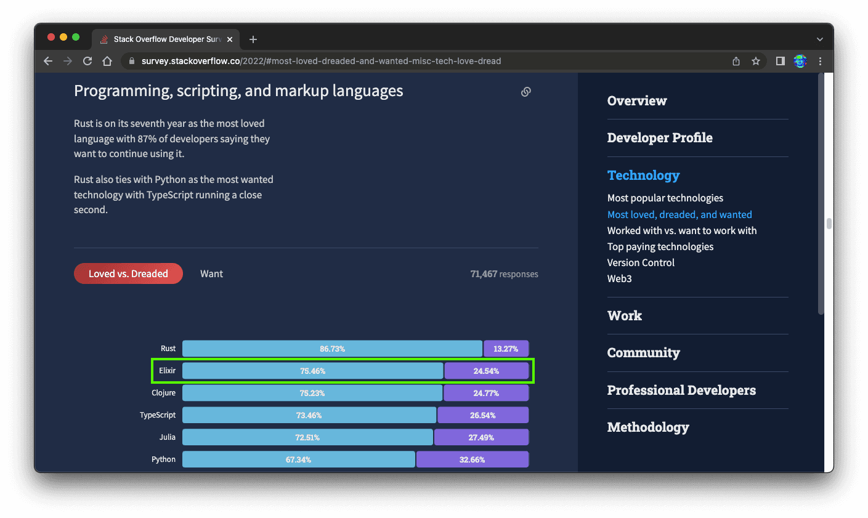Open the browser home page

point(107,61)
